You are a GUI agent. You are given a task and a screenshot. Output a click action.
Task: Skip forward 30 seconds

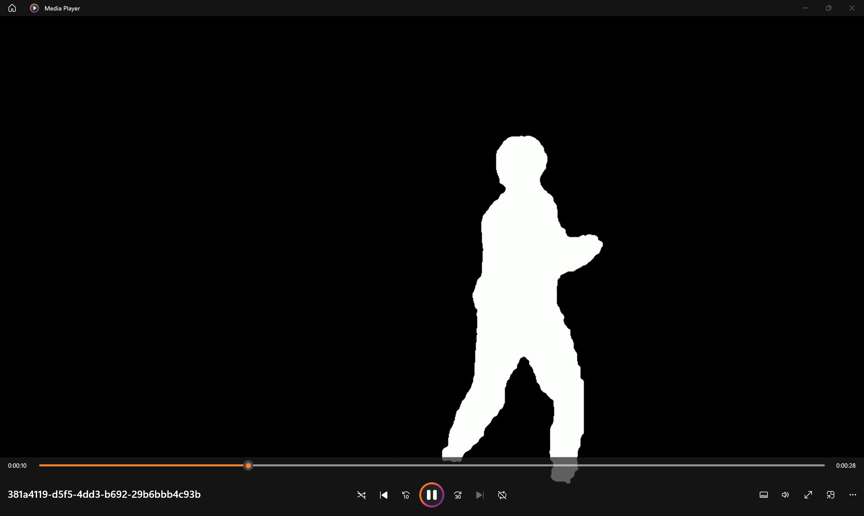(x=458, y=495)
